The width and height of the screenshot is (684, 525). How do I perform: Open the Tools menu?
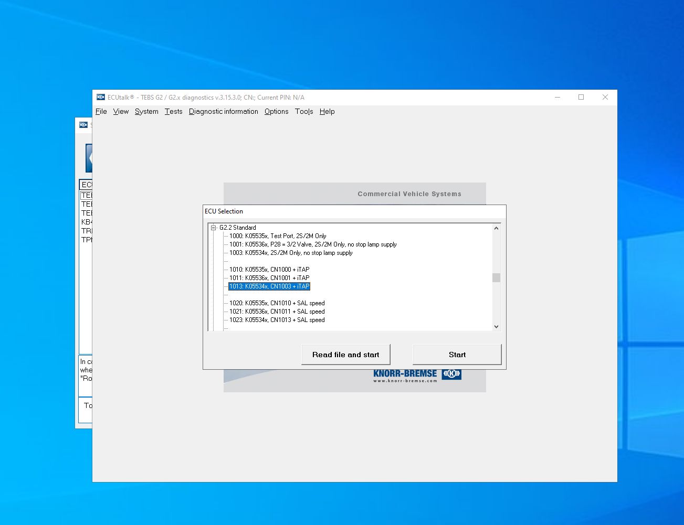point(303,111)
